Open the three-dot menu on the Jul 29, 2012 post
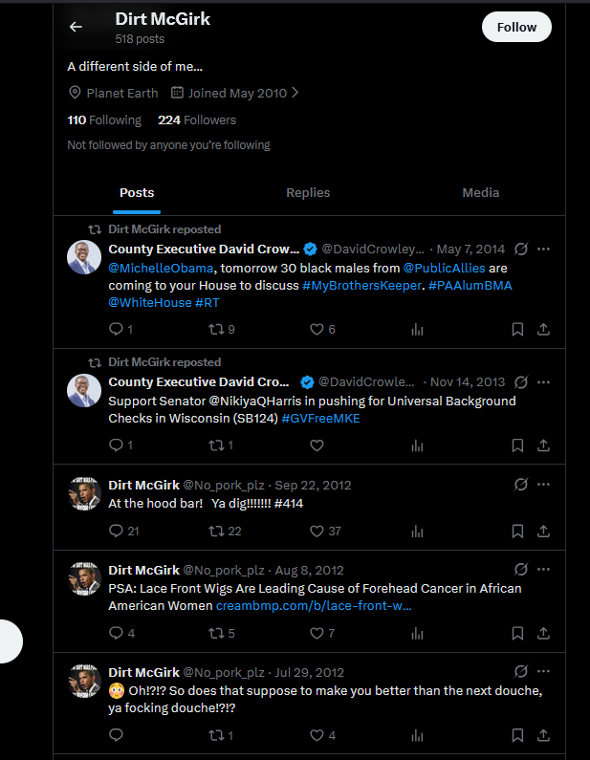 pos(543,671)
